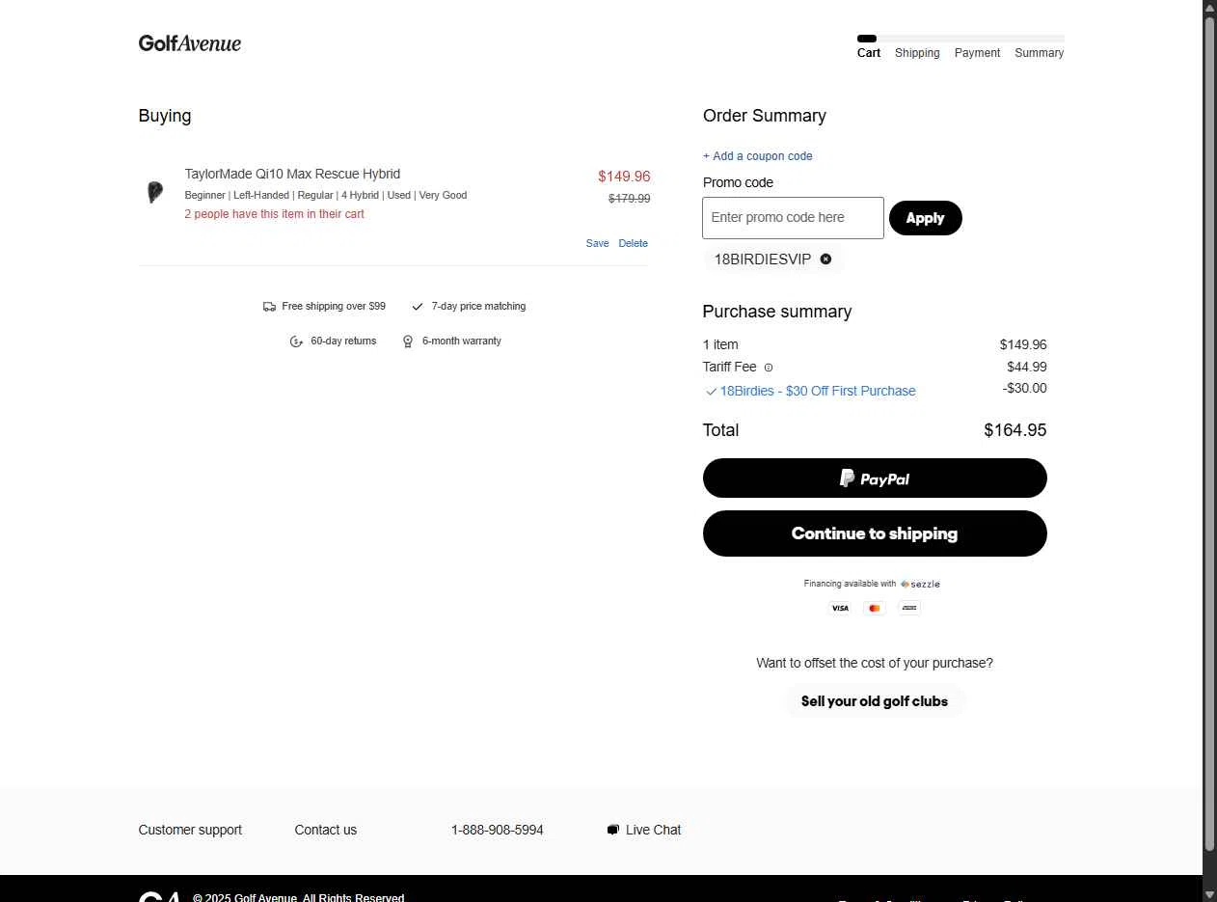Click the Tariff Fee info icon
1217x902 pixels.
click(x=769, y=368)
